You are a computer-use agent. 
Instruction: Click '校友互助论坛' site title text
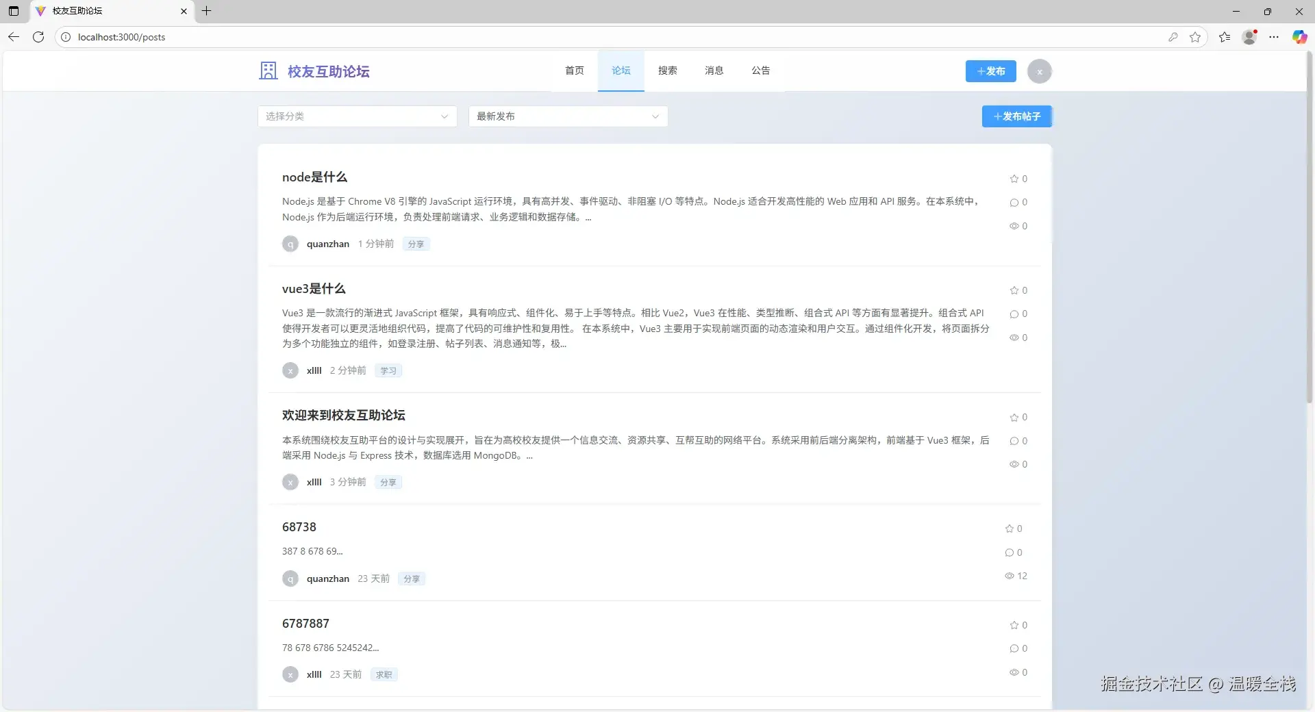pyautogui.click(x=329, y=71)
